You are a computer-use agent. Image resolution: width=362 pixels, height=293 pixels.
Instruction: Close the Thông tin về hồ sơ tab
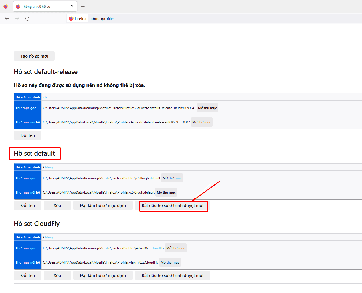72,6
